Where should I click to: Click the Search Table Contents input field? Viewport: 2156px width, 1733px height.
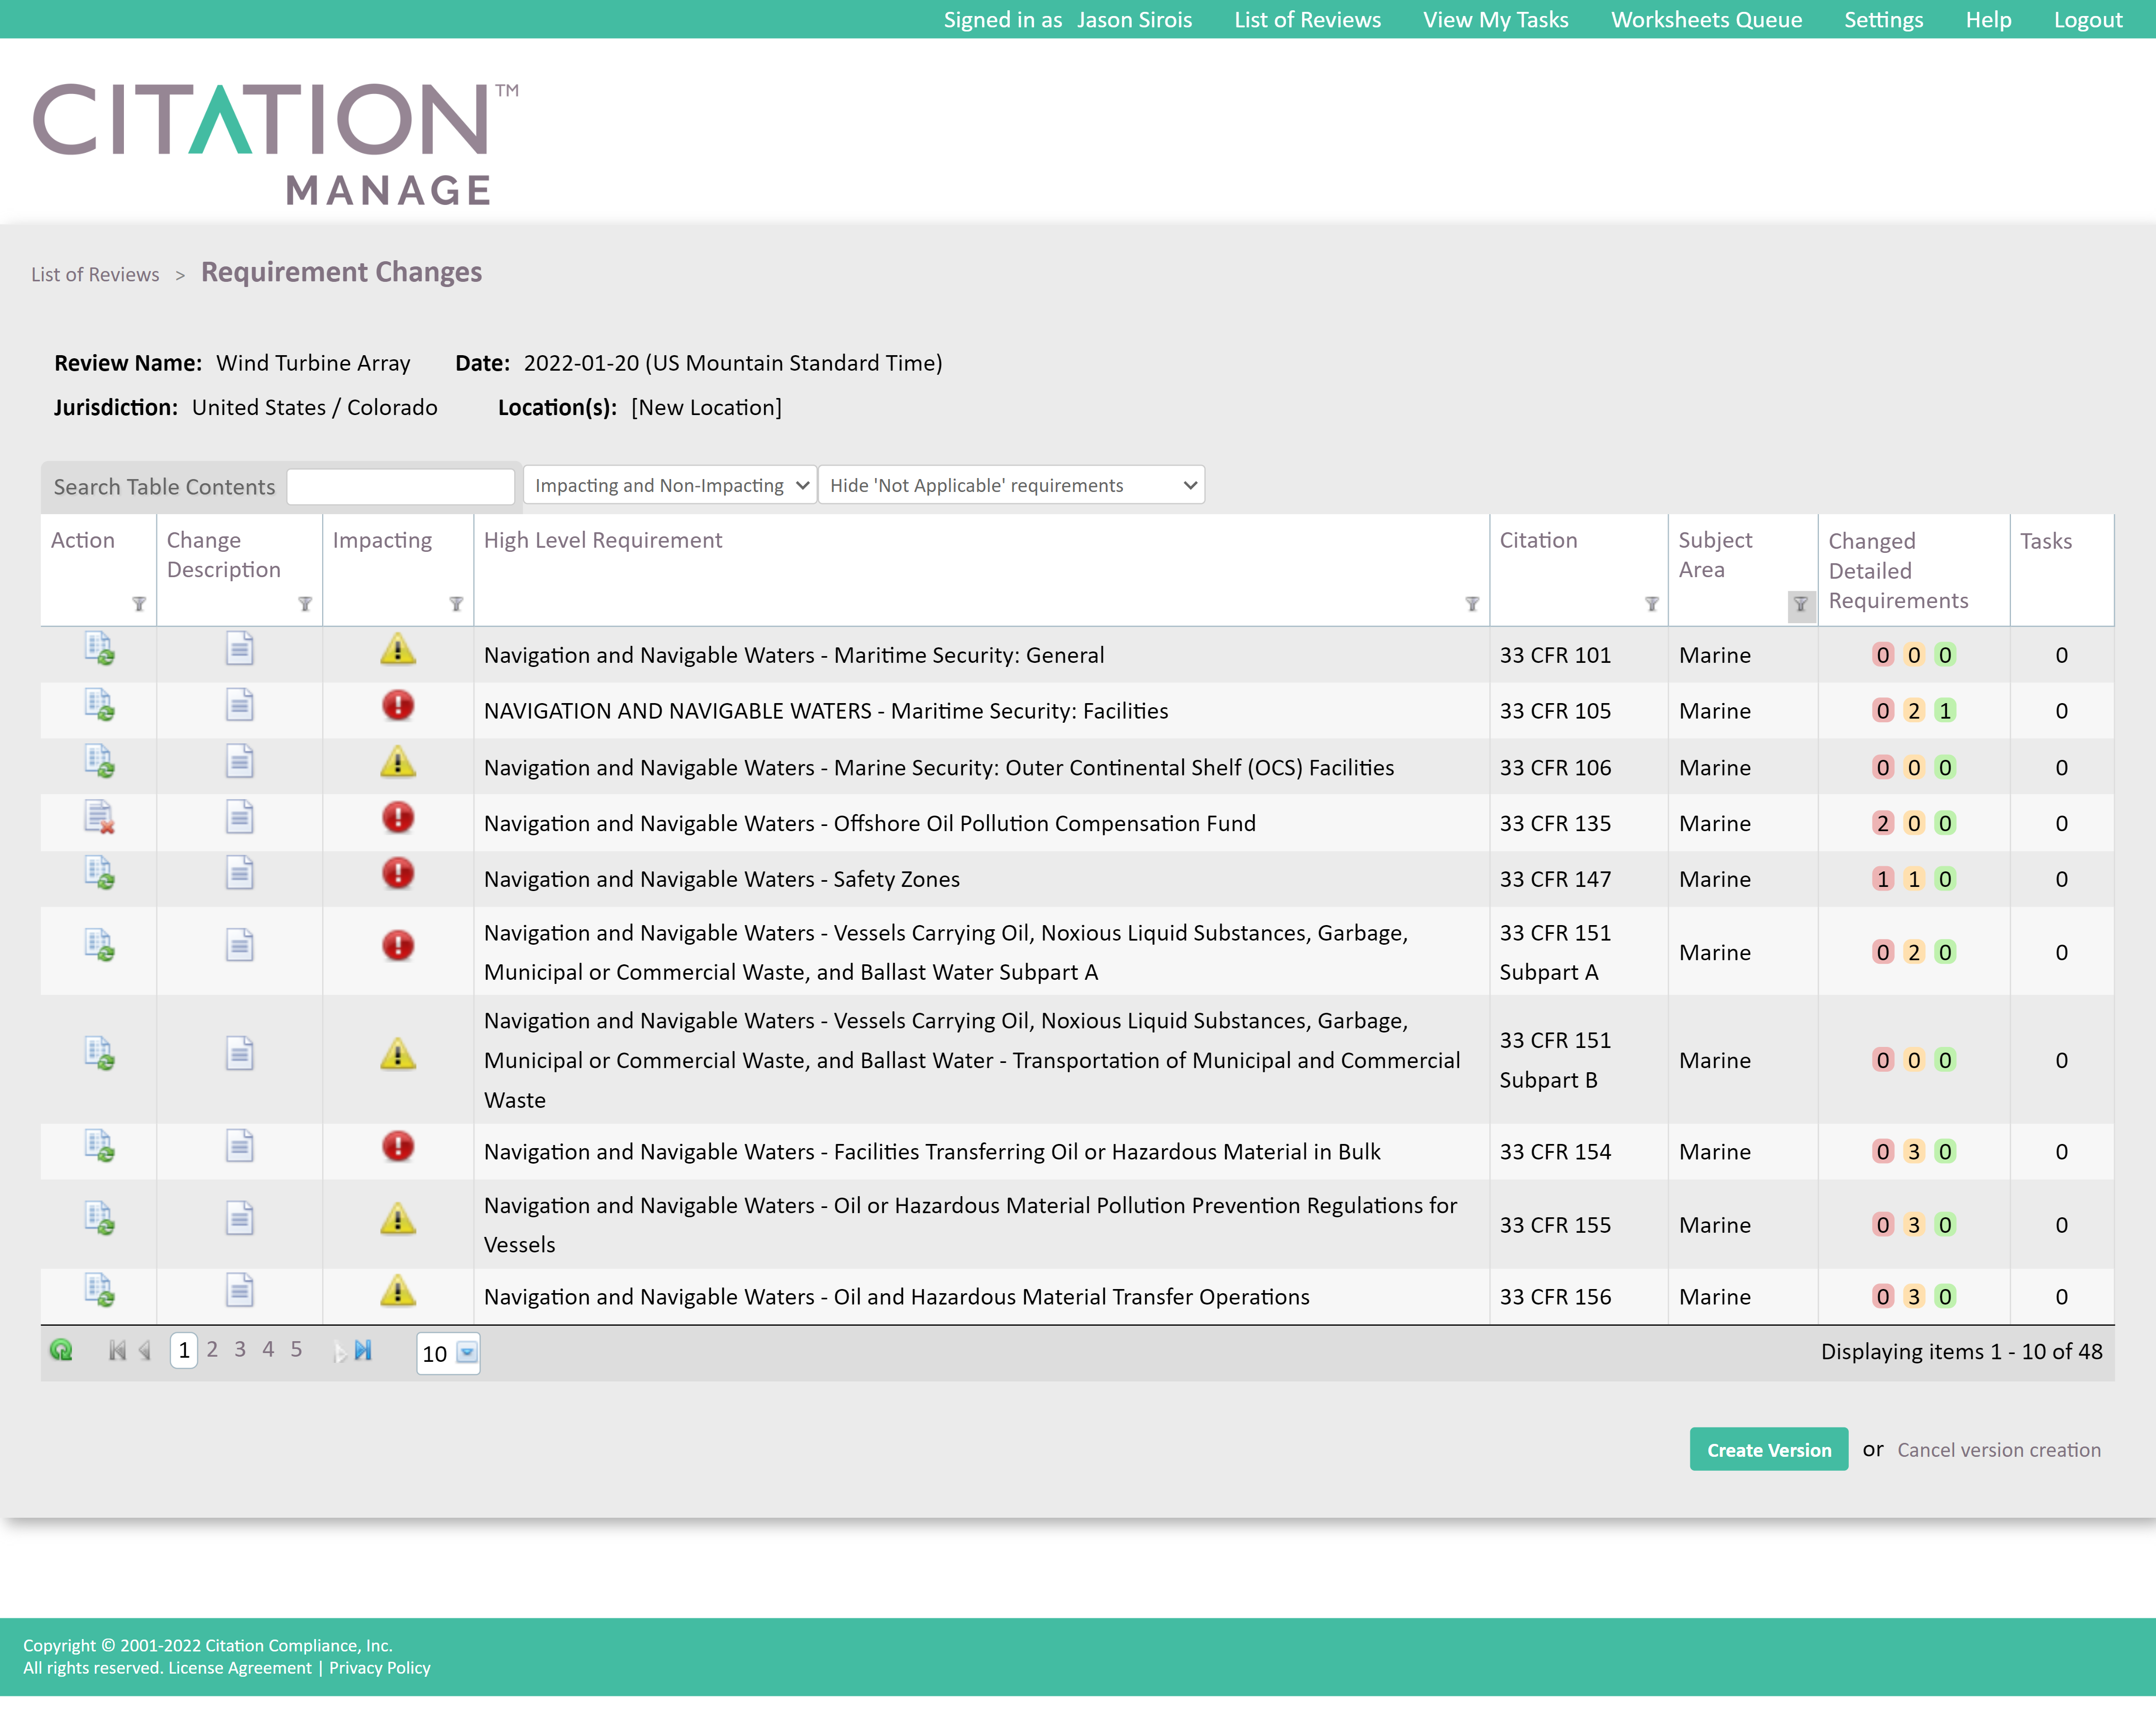click(x=400, y=487)
